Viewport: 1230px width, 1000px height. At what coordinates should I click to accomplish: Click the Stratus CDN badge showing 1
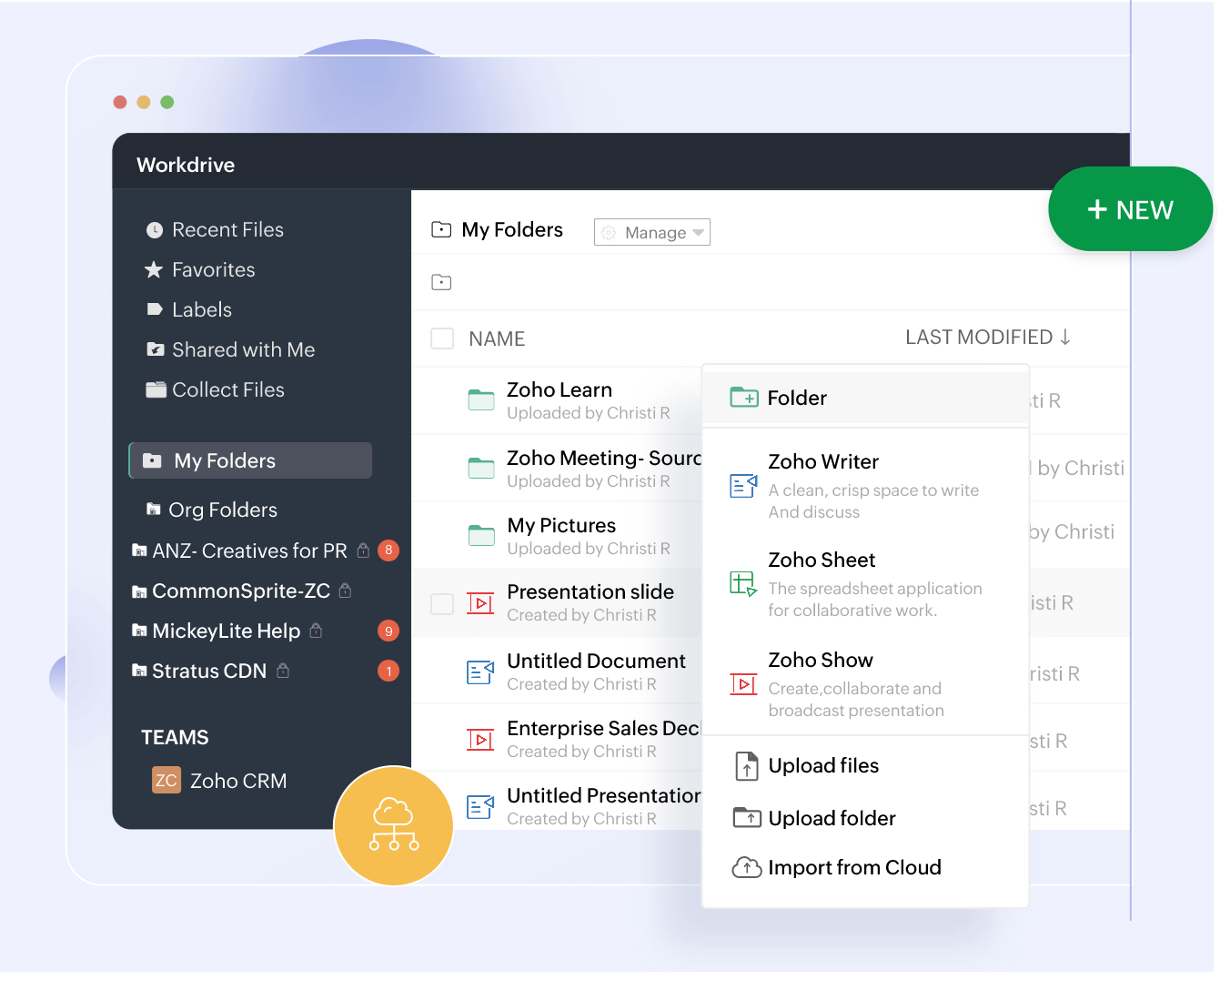388,671
